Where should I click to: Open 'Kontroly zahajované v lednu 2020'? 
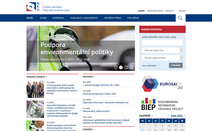pyautogui.click(x=99, y=94)
